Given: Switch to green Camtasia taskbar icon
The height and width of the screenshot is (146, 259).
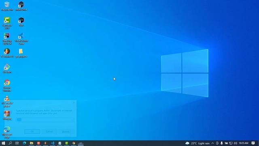Looking at the screenshot, I should pyautogui.click(x=66, y=143).
